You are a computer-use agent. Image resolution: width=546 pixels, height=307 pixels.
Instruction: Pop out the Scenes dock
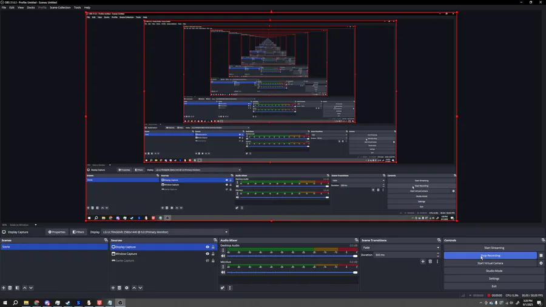point(106,240)
